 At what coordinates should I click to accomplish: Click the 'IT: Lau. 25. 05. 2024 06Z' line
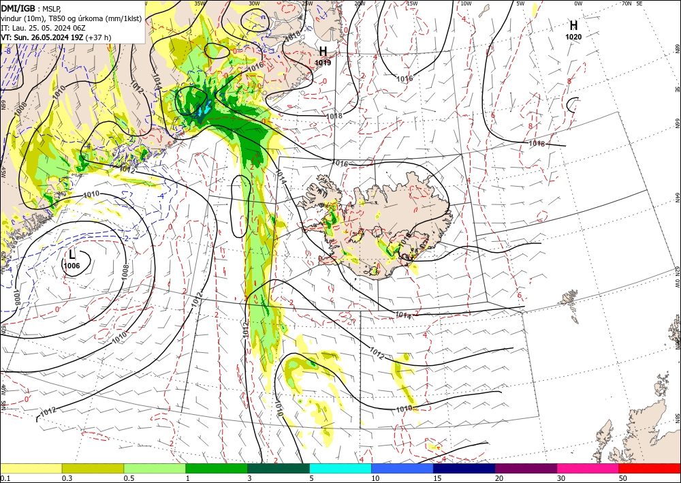click(43, 28)
